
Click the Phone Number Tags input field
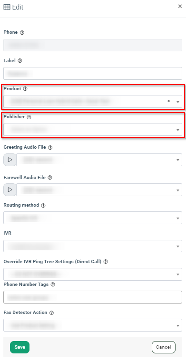[x=93, y=297]
